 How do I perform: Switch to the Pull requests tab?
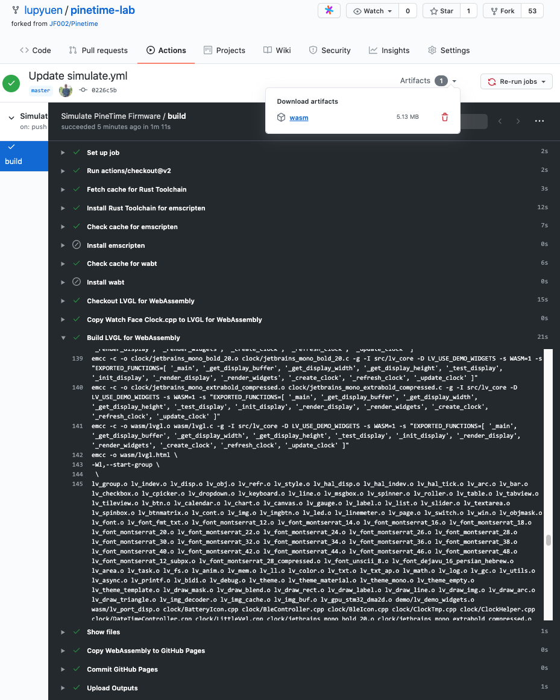98,50
